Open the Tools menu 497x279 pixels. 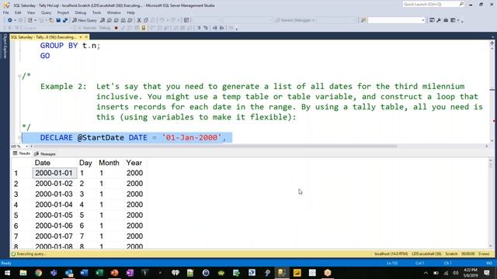96,12
